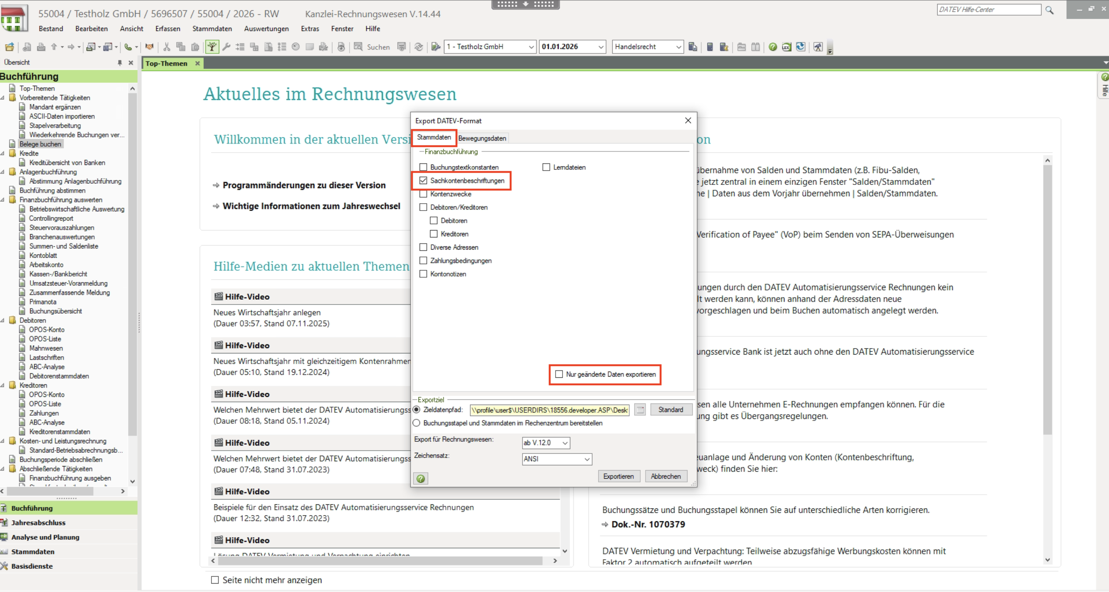The width and height of the screenshot is (1109, 592).
Task: Open the Extras menu
Action: (x=310, y=29)
